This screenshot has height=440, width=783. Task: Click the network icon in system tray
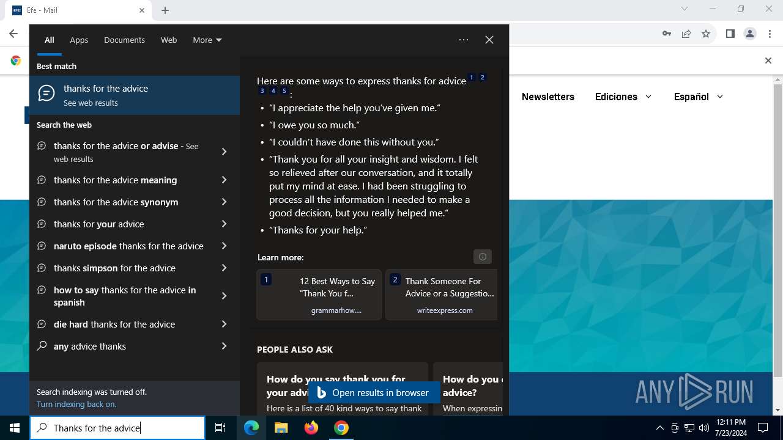(x=689, y=428)
